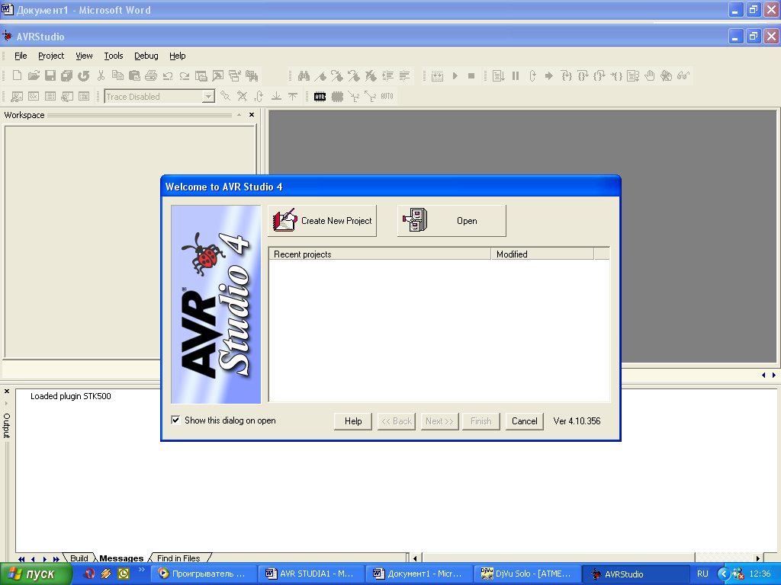Click the Step Into braces icon
The height and width of the screenshot is (585, 781).
tap(566, 75)
